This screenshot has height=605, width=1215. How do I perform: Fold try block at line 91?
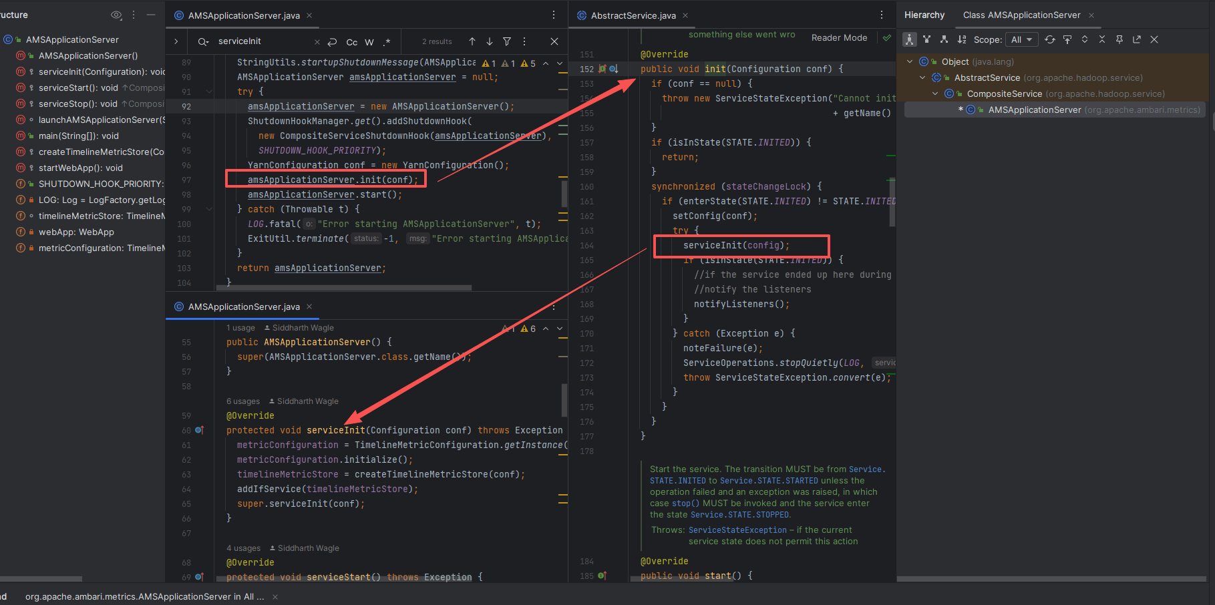coord(209,91)
